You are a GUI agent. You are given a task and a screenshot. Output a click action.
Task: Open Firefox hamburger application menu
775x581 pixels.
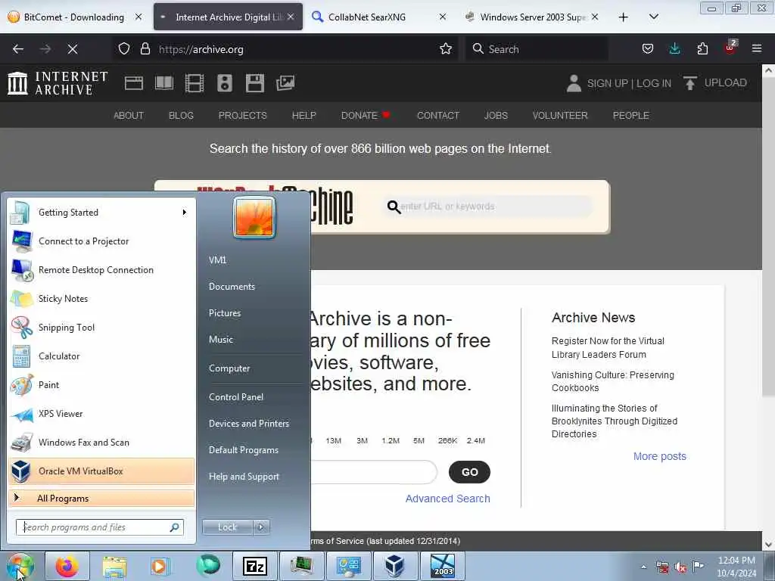(x=757, y=49)
